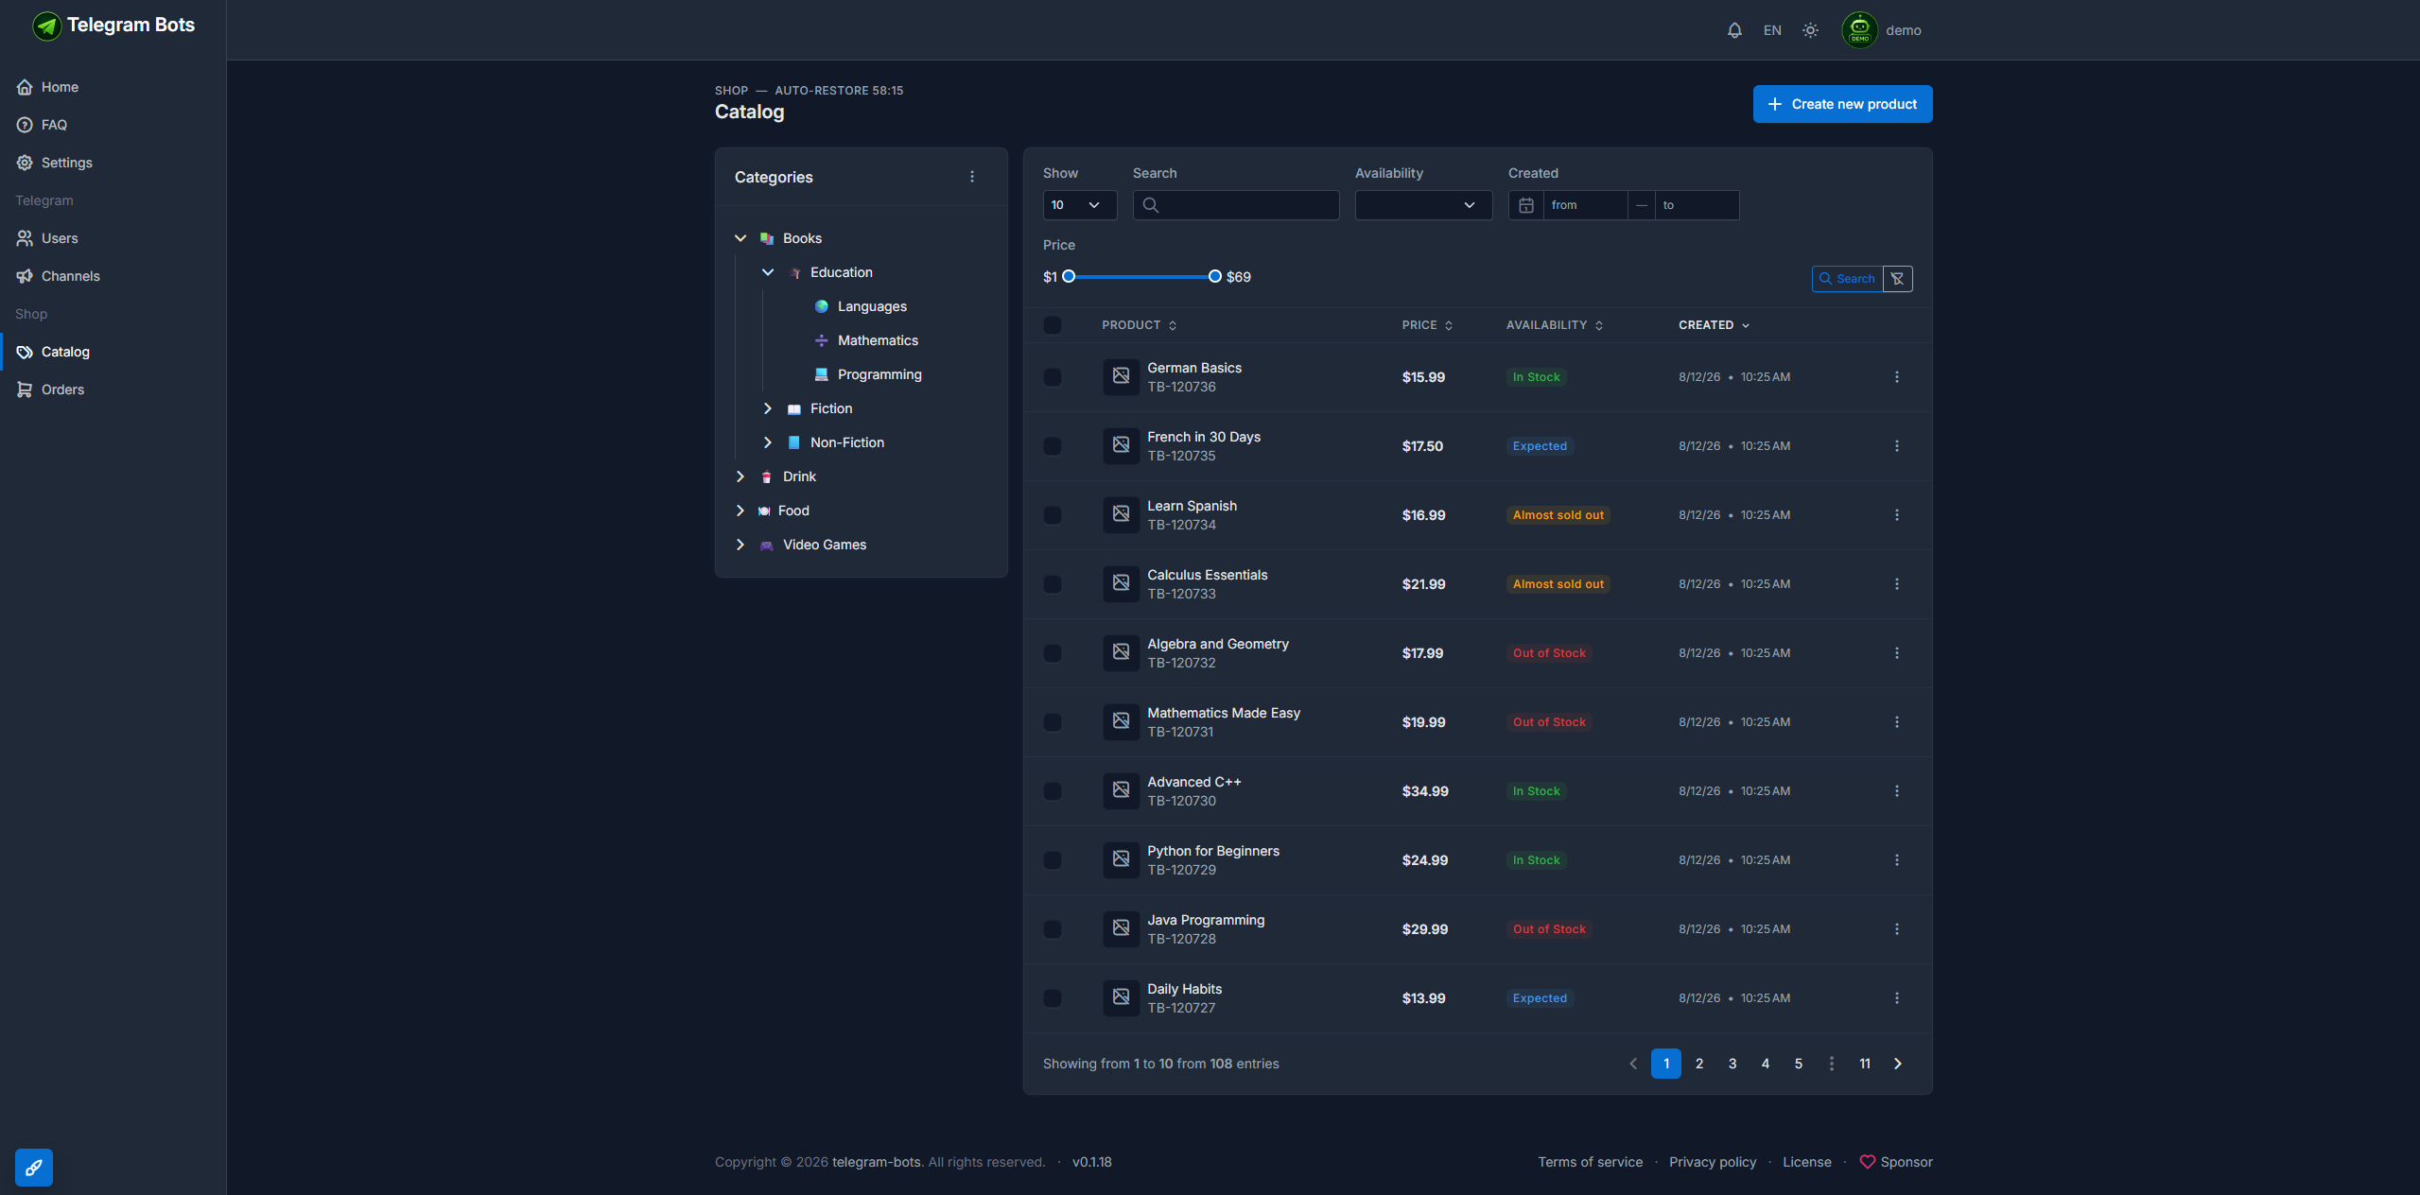Open FAQ in the sidebar
This screenshot has height=1195, width=2420.
click(x=113, y=125)
